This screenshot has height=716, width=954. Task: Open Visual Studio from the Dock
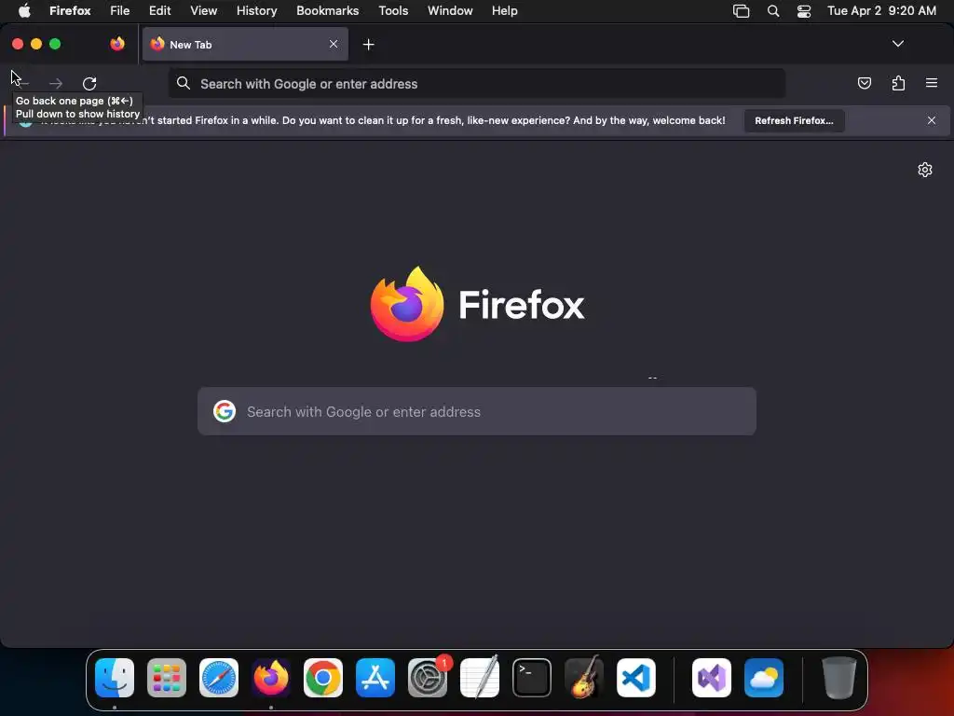[x=712, y=678]
